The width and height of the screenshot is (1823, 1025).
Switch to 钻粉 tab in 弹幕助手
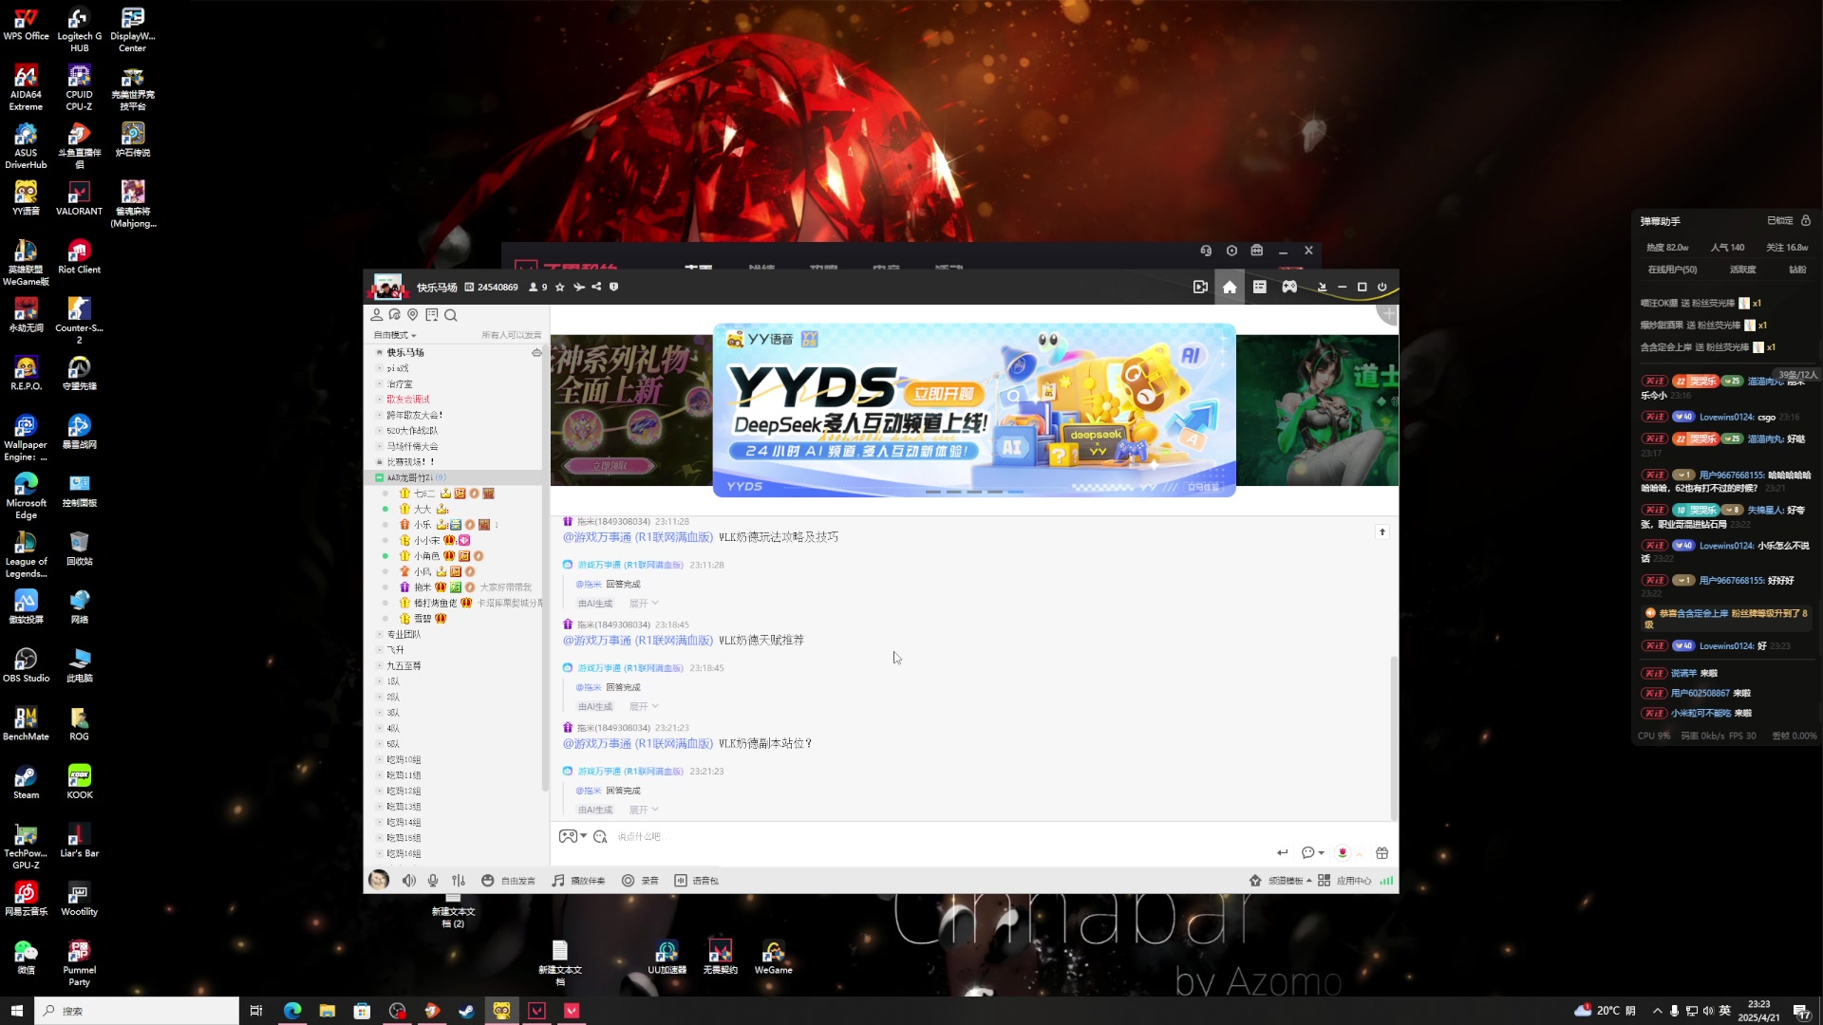click(x=1797, y=270)
